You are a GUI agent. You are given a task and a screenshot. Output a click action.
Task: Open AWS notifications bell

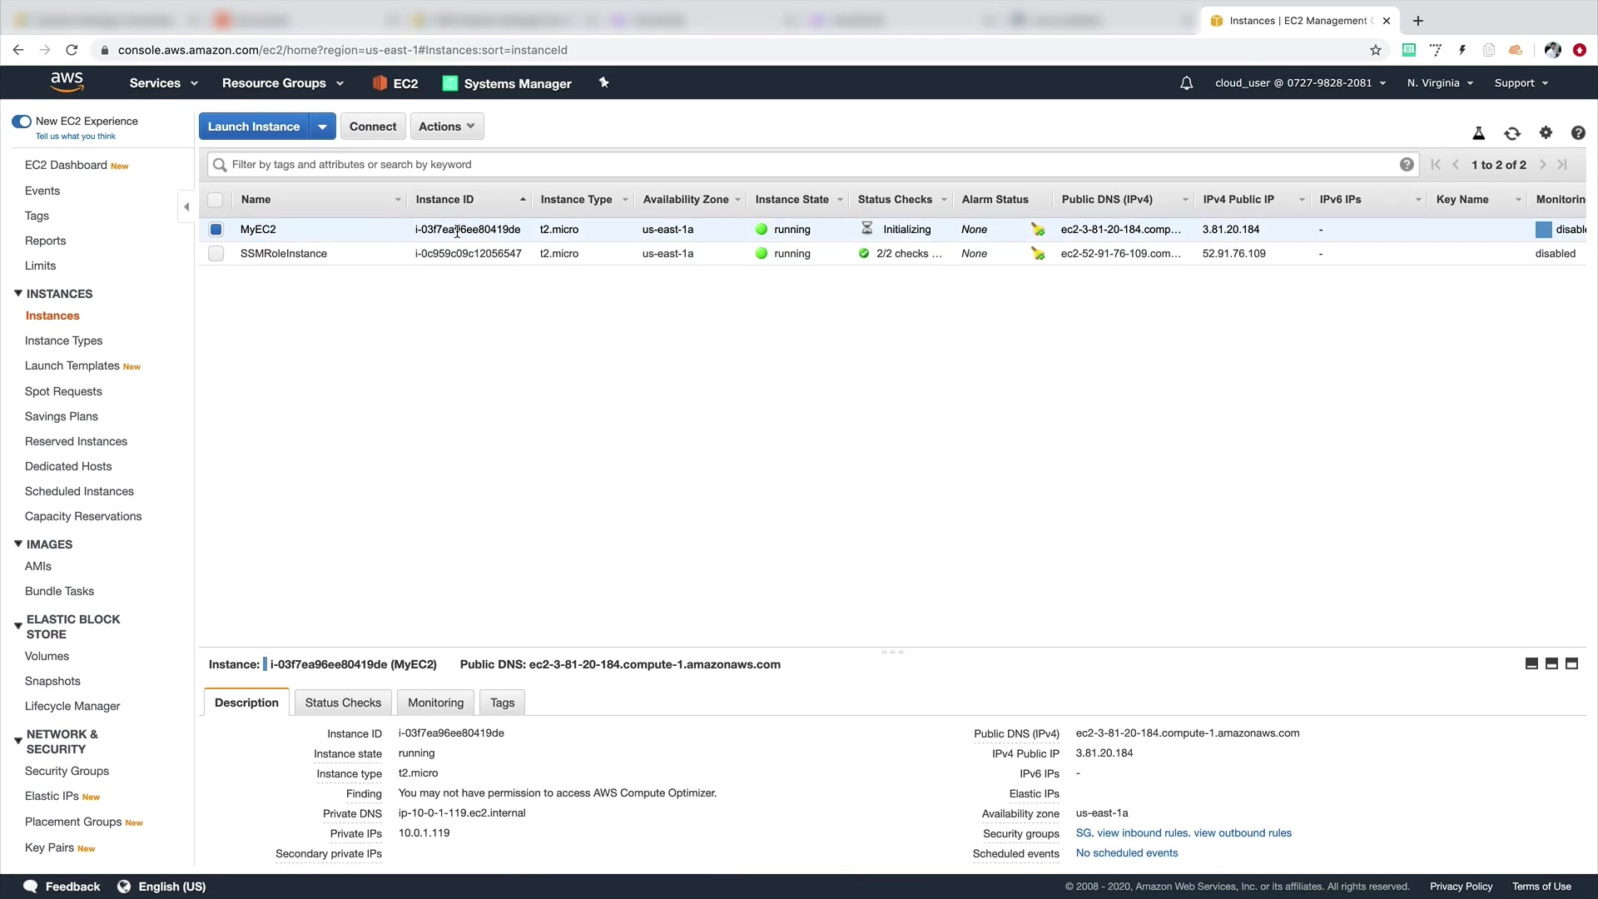pos(1186,83)
